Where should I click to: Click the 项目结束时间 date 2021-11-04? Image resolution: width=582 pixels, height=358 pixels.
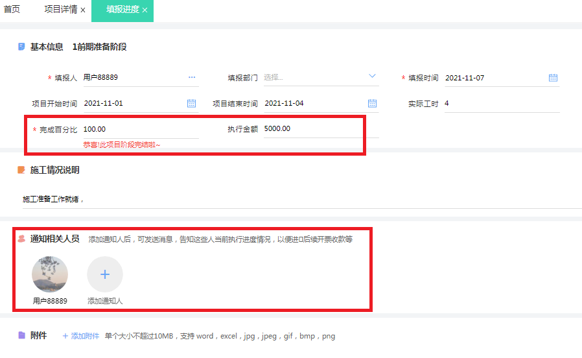pos(284,103)
